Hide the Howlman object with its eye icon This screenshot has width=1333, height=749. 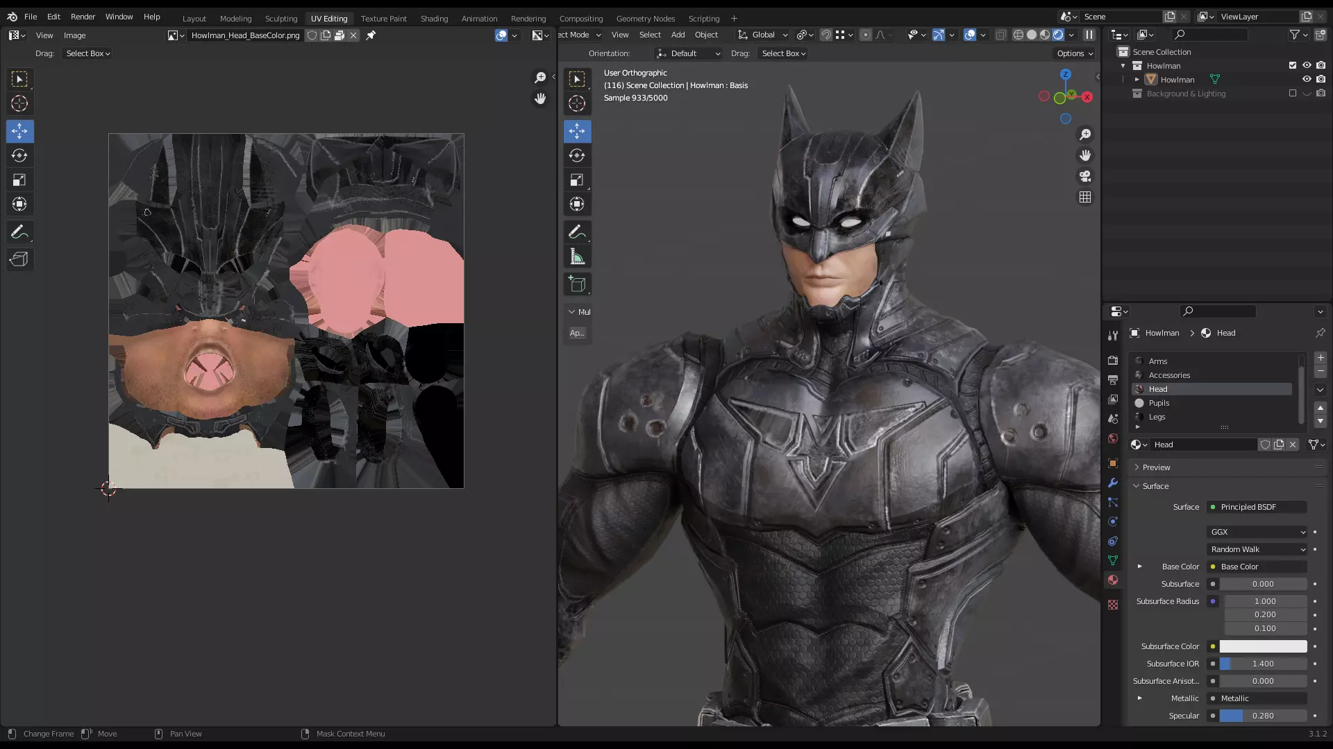tap(1307, 80)
